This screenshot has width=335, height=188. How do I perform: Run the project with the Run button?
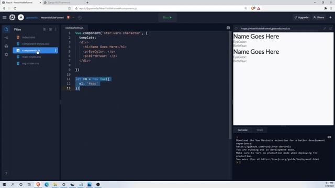point(167,17)
